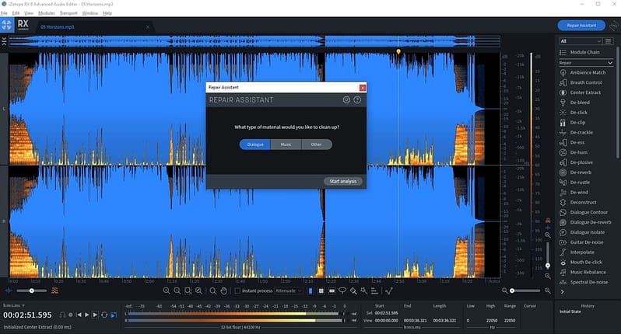This screenshot has height=334, width=621.
Task: Enable the Instant process checkbox
Action: [237, 291]
